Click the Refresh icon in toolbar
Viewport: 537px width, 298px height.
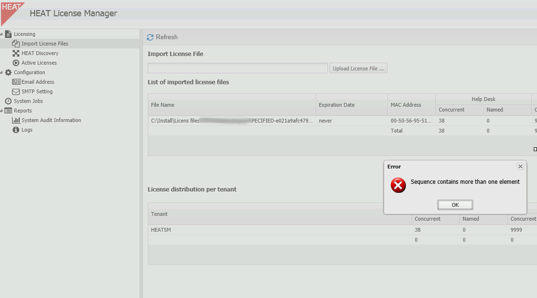[x=150, y=37]
